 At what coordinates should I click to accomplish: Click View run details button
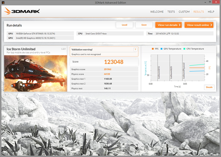pyautogui.click(x=169, y=25)
